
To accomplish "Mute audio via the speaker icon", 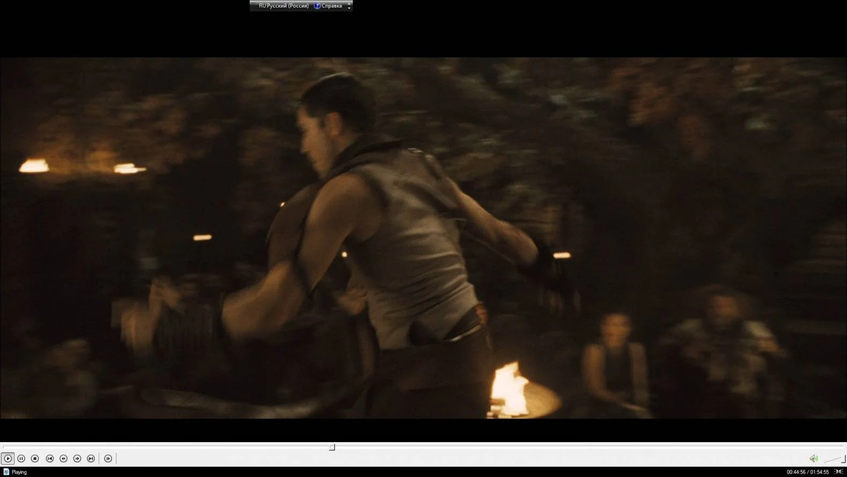I will (x=814, y=458).
